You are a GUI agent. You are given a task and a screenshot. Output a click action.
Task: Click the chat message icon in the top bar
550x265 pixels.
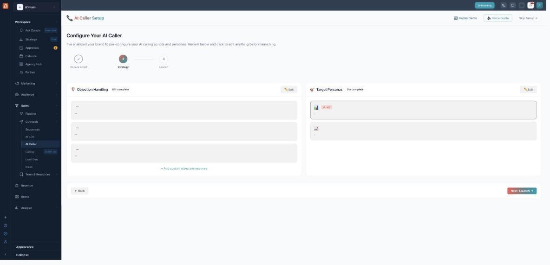[x=513, y=6]
